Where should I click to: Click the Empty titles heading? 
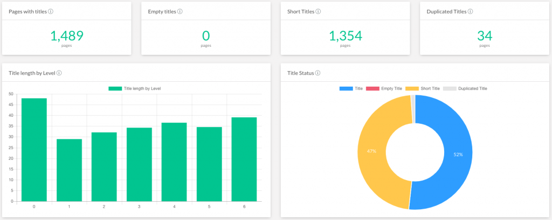click(x=162, y=12)
